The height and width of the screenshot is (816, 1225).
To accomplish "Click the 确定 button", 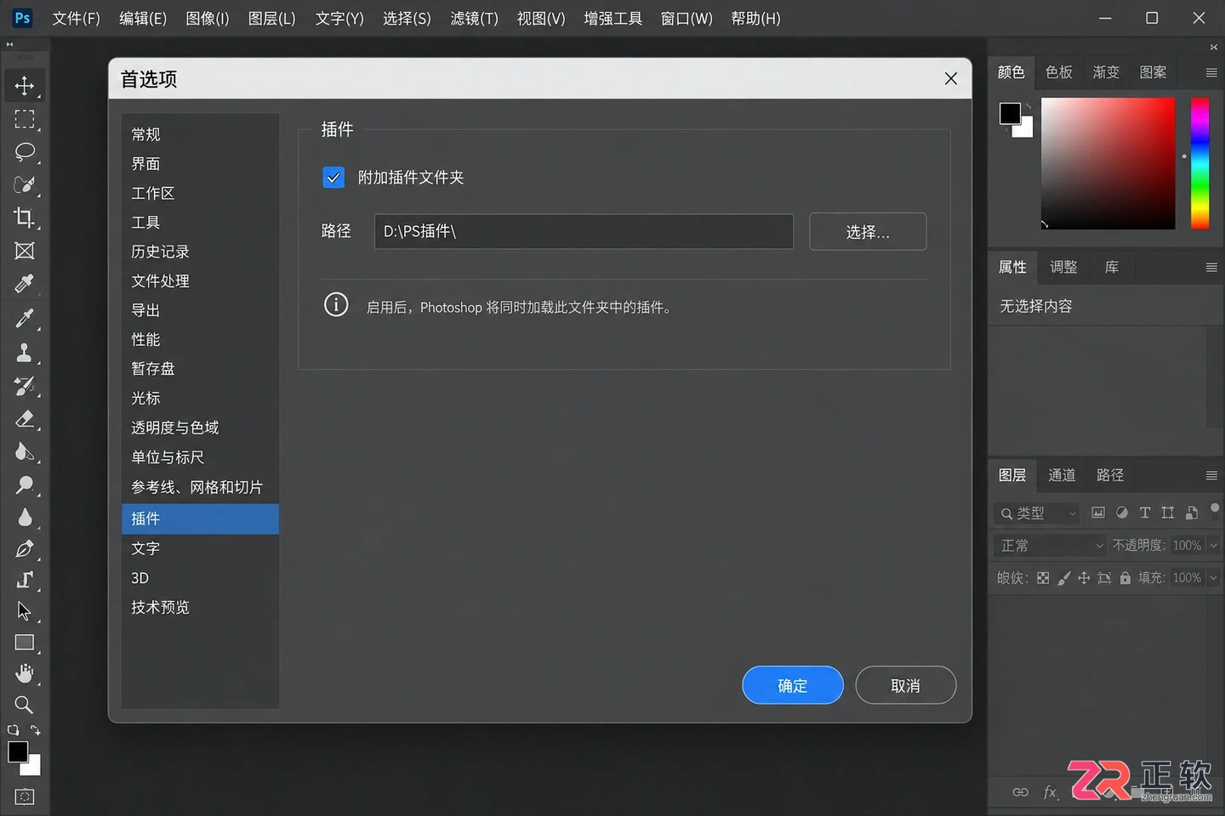I will [x=793, y=685].
